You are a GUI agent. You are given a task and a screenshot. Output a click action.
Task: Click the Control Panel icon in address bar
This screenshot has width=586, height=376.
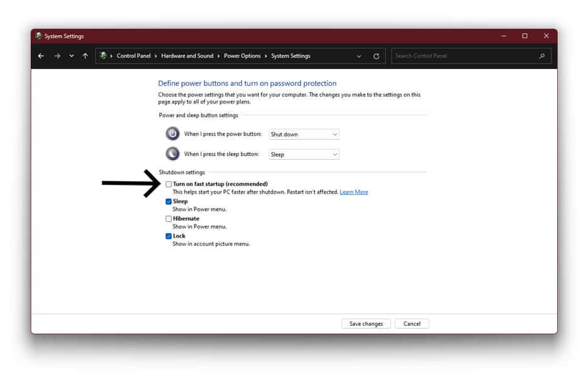click(x=104, y=56)
